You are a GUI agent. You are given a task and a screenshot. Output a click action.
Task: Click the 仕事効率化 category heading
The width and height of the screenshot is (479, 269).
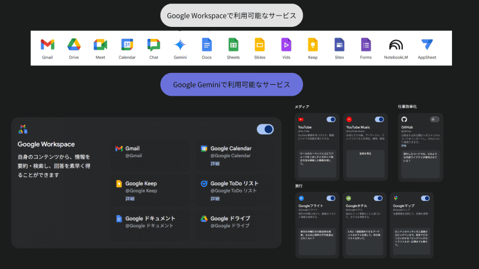pyautogui.click(x=407, y=106)
